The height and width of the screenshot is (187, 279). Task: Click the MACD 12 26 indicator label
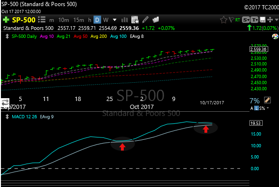coord(24,117)
